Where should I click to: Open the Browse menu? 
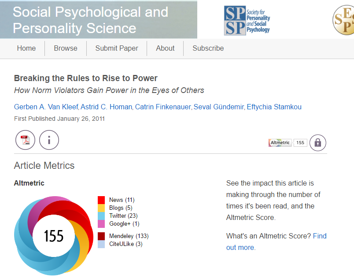(66, 48)
